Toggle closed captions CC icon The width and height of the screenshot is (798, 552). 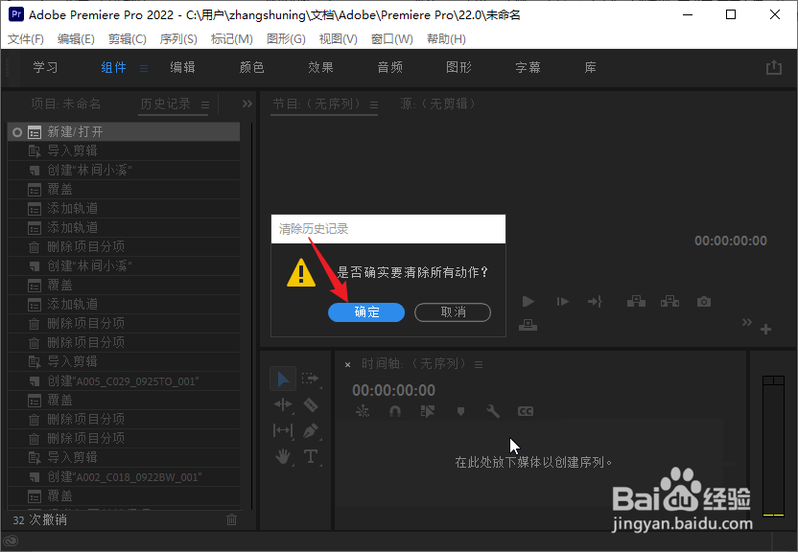pos(526,411)
